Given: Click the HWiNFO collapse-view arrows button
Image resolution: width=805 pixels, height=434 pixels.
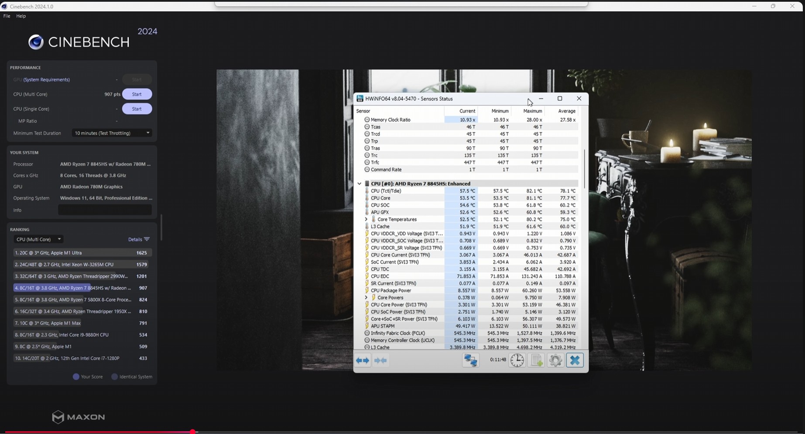Looking at the screenshot, I should pyautogui.click(x=380, y=360).
